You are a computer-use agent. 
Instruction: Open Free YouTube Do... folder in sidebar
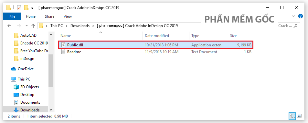(34, 51)
